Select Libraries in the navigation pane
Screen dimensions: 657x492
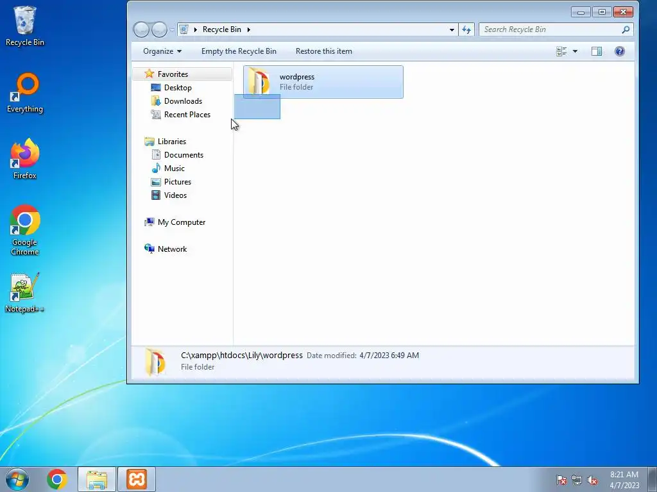pos(172,142)
